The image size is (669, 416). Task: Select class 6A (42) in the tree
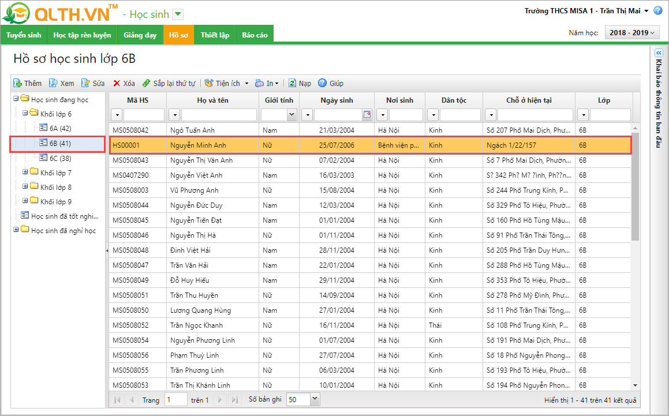pyautogui.click(x=60, y=128)
